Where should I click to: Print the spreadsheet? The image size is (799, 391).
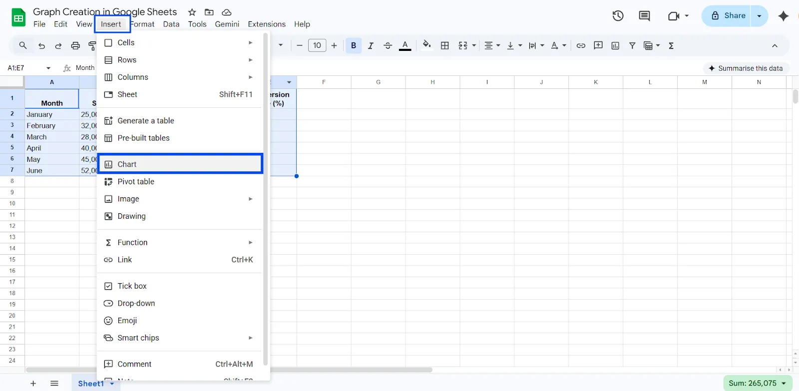pos(75,46)
